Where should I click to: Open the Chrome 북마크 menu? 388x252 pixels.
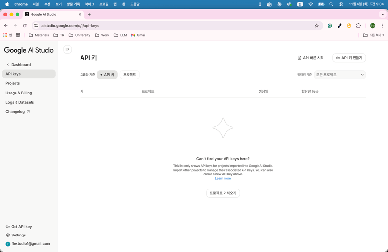(x=90, y=4)
